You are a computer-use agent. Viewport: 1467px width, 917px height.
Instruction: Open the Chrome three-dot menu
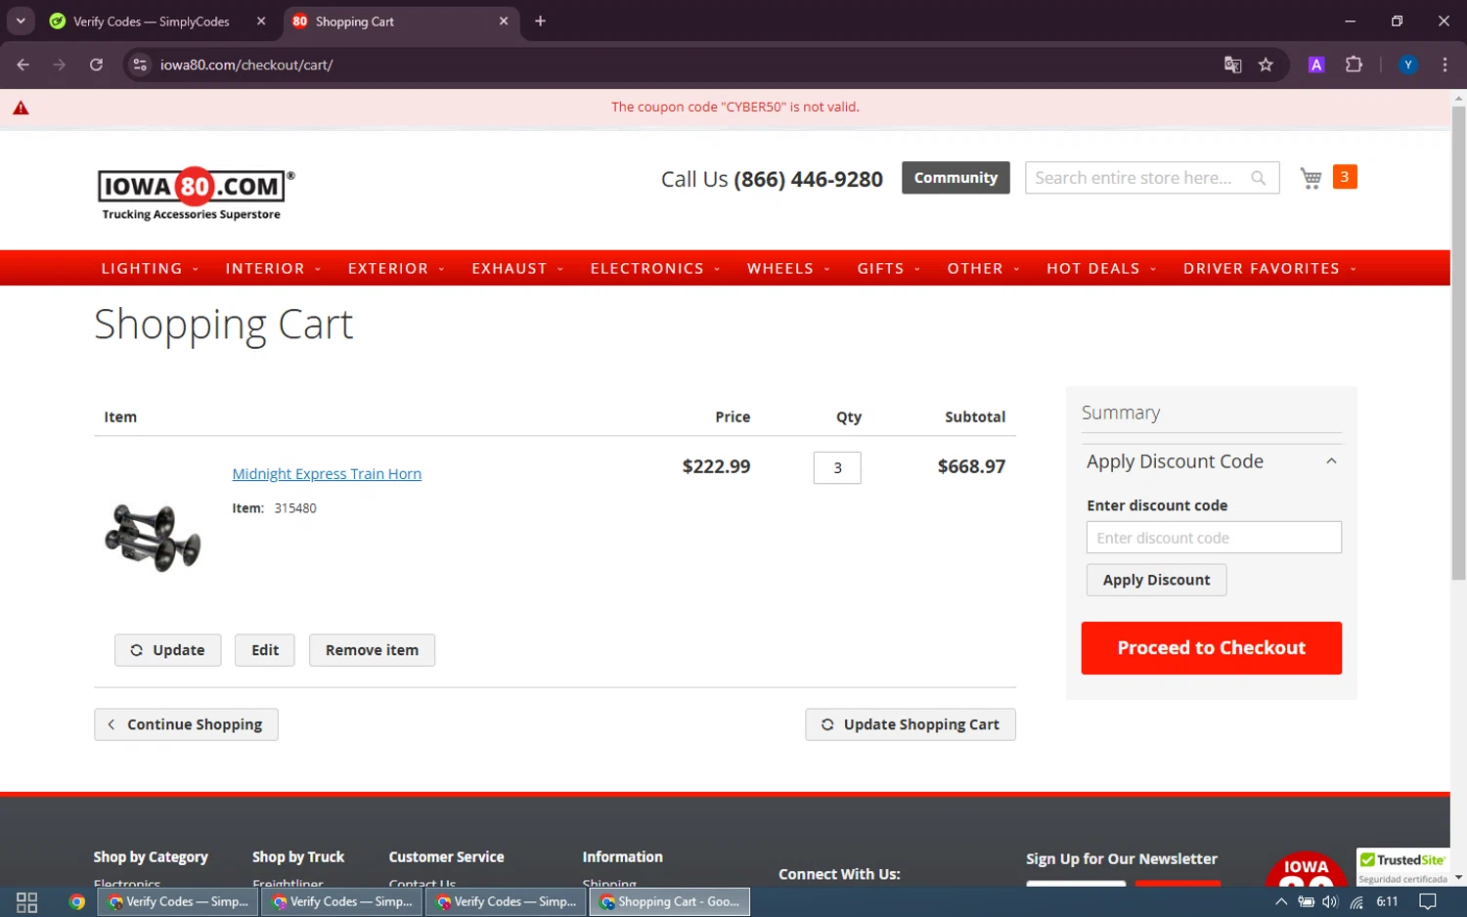pyautogui.click(x=1445, y=65)
